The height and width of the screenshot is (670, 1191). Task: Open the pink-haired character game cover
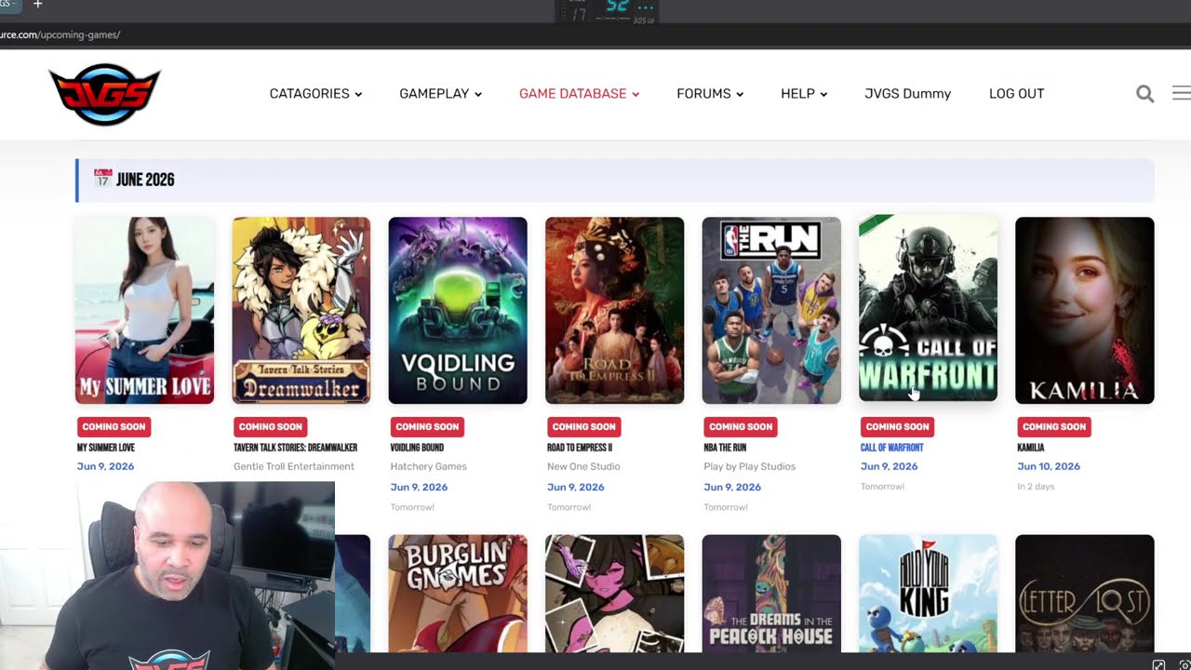coord(614,594)
